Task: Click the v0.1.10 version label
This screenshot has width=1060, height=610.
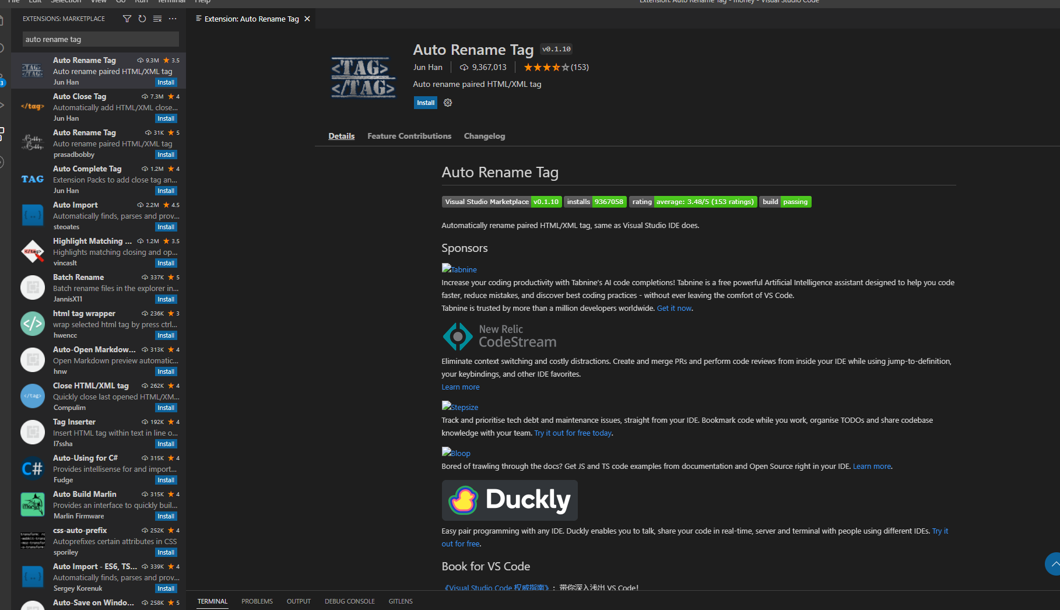Action: pos(556,49)
